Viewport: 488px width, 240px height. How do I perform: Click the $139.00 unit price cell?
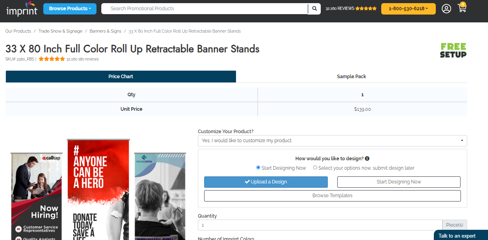[362, 109]
